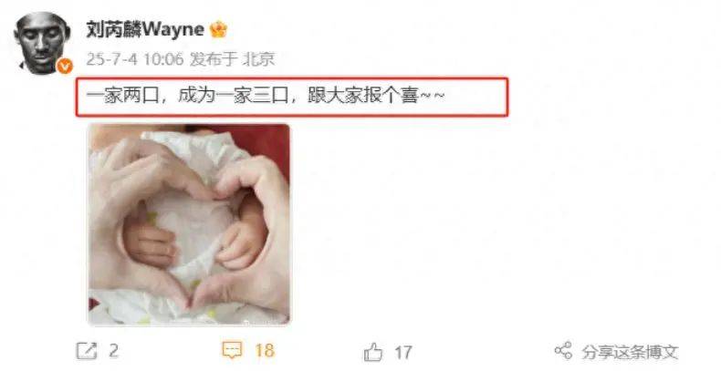Viewport: 721px width, 371px height.
Task: Click the share node icon
Action: 564,351
